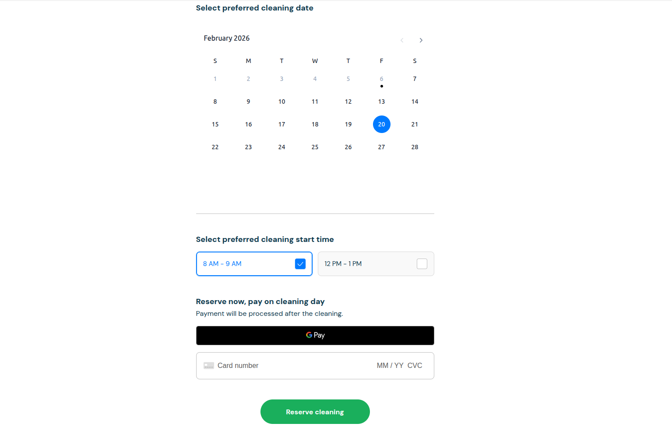Select February 25 on calendar
The image size is (672, 427).
(x=315, y=147)
